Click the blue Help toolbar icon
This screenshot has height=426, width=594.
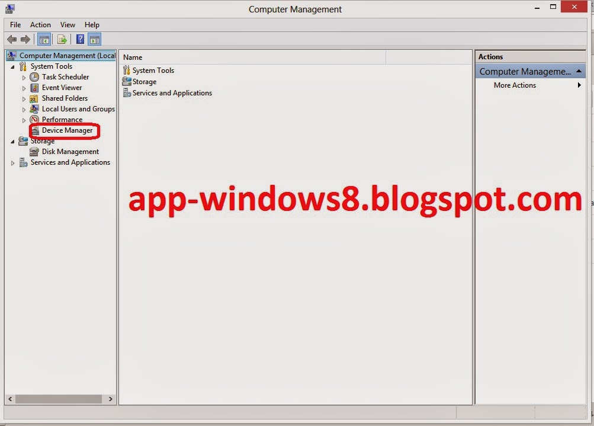(x=81, y=39)
